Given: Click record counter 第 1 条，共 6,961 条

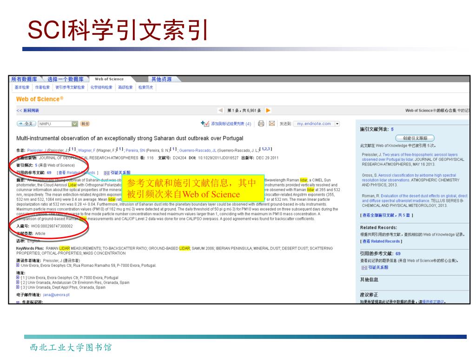Looking at the screenshot, I should 245,111.
